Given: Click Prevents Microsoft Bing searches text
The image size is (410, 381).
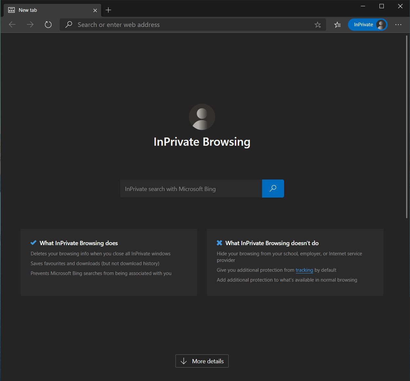Looking at the screenshot, I should (101, 273).
